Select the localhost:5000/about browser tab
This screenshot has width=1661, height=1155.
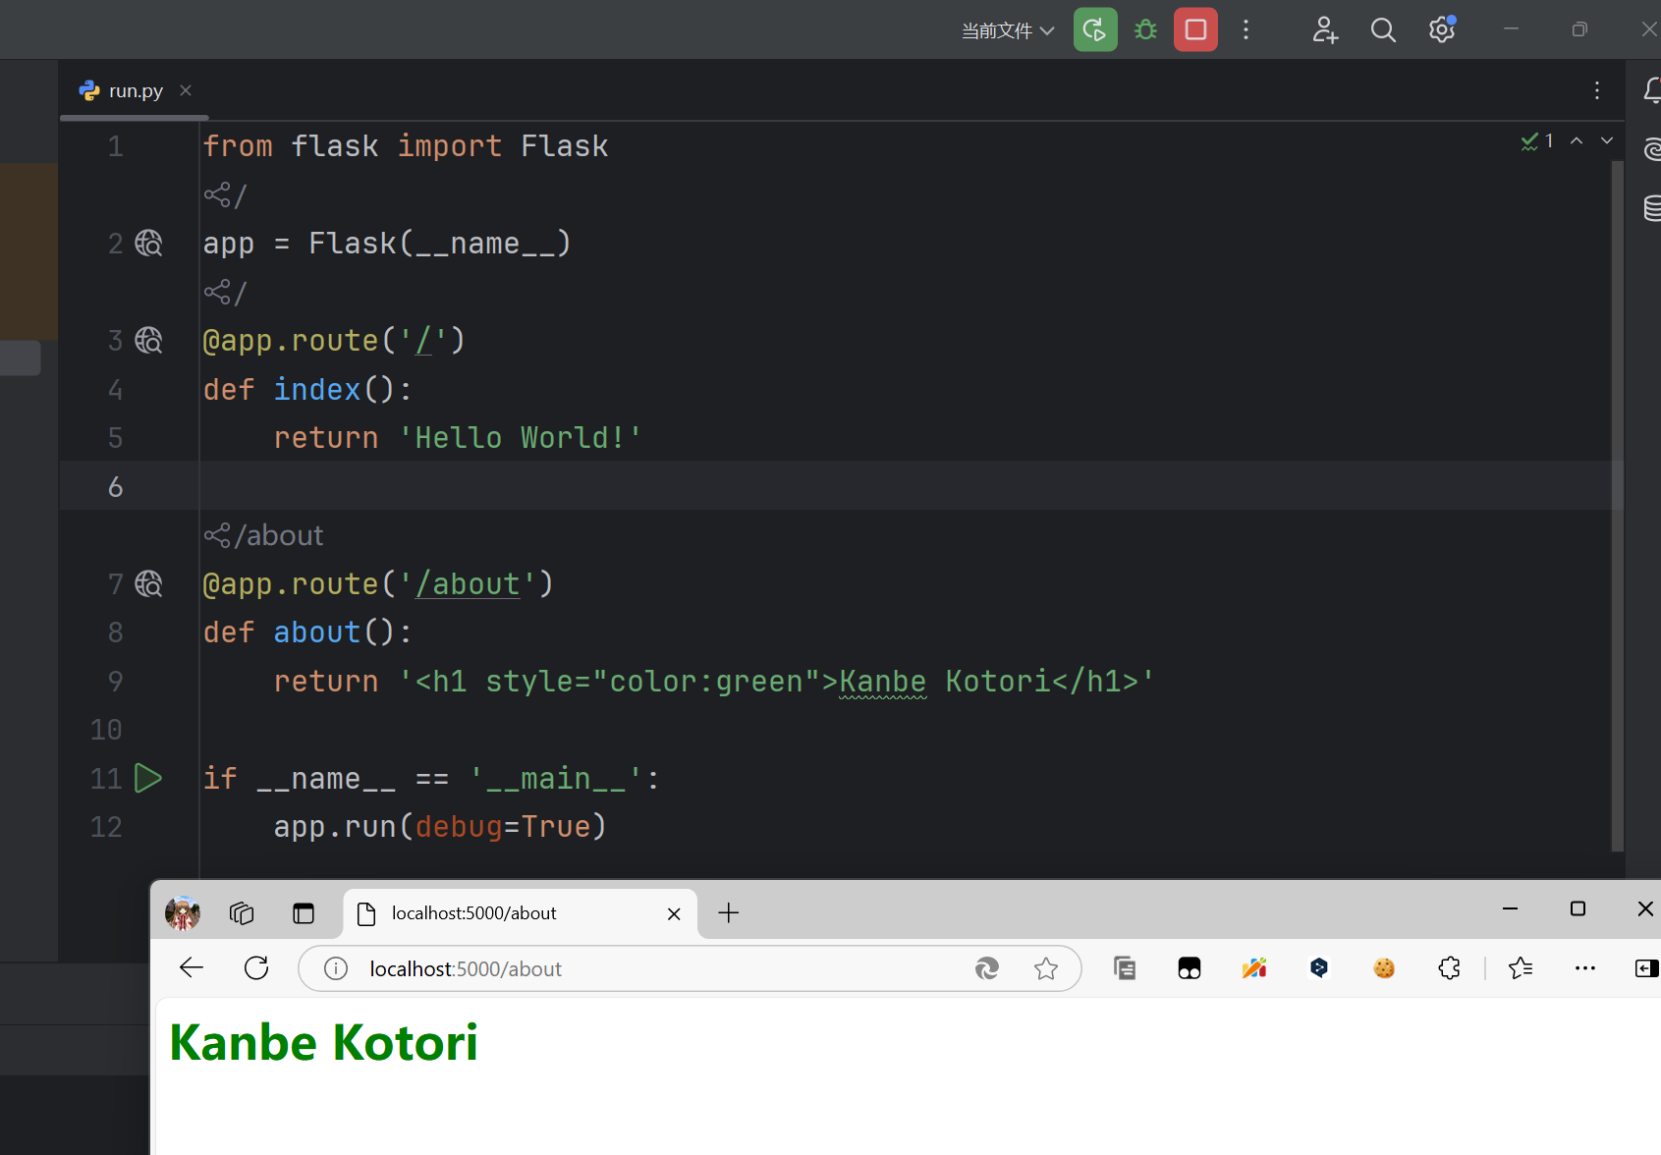coord(511,913)
